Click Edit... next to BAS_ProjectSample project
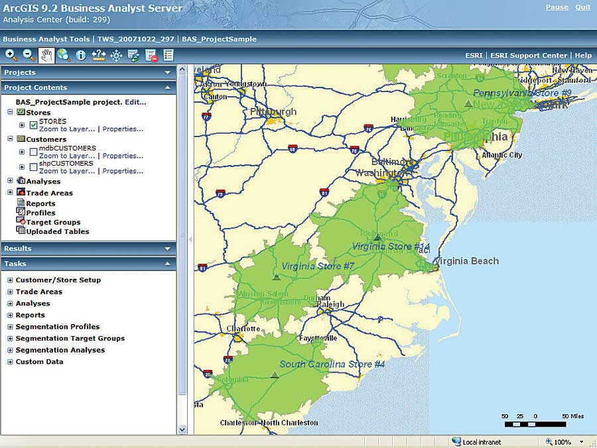Viewport: 597px width, 448px height. (135, 102)
